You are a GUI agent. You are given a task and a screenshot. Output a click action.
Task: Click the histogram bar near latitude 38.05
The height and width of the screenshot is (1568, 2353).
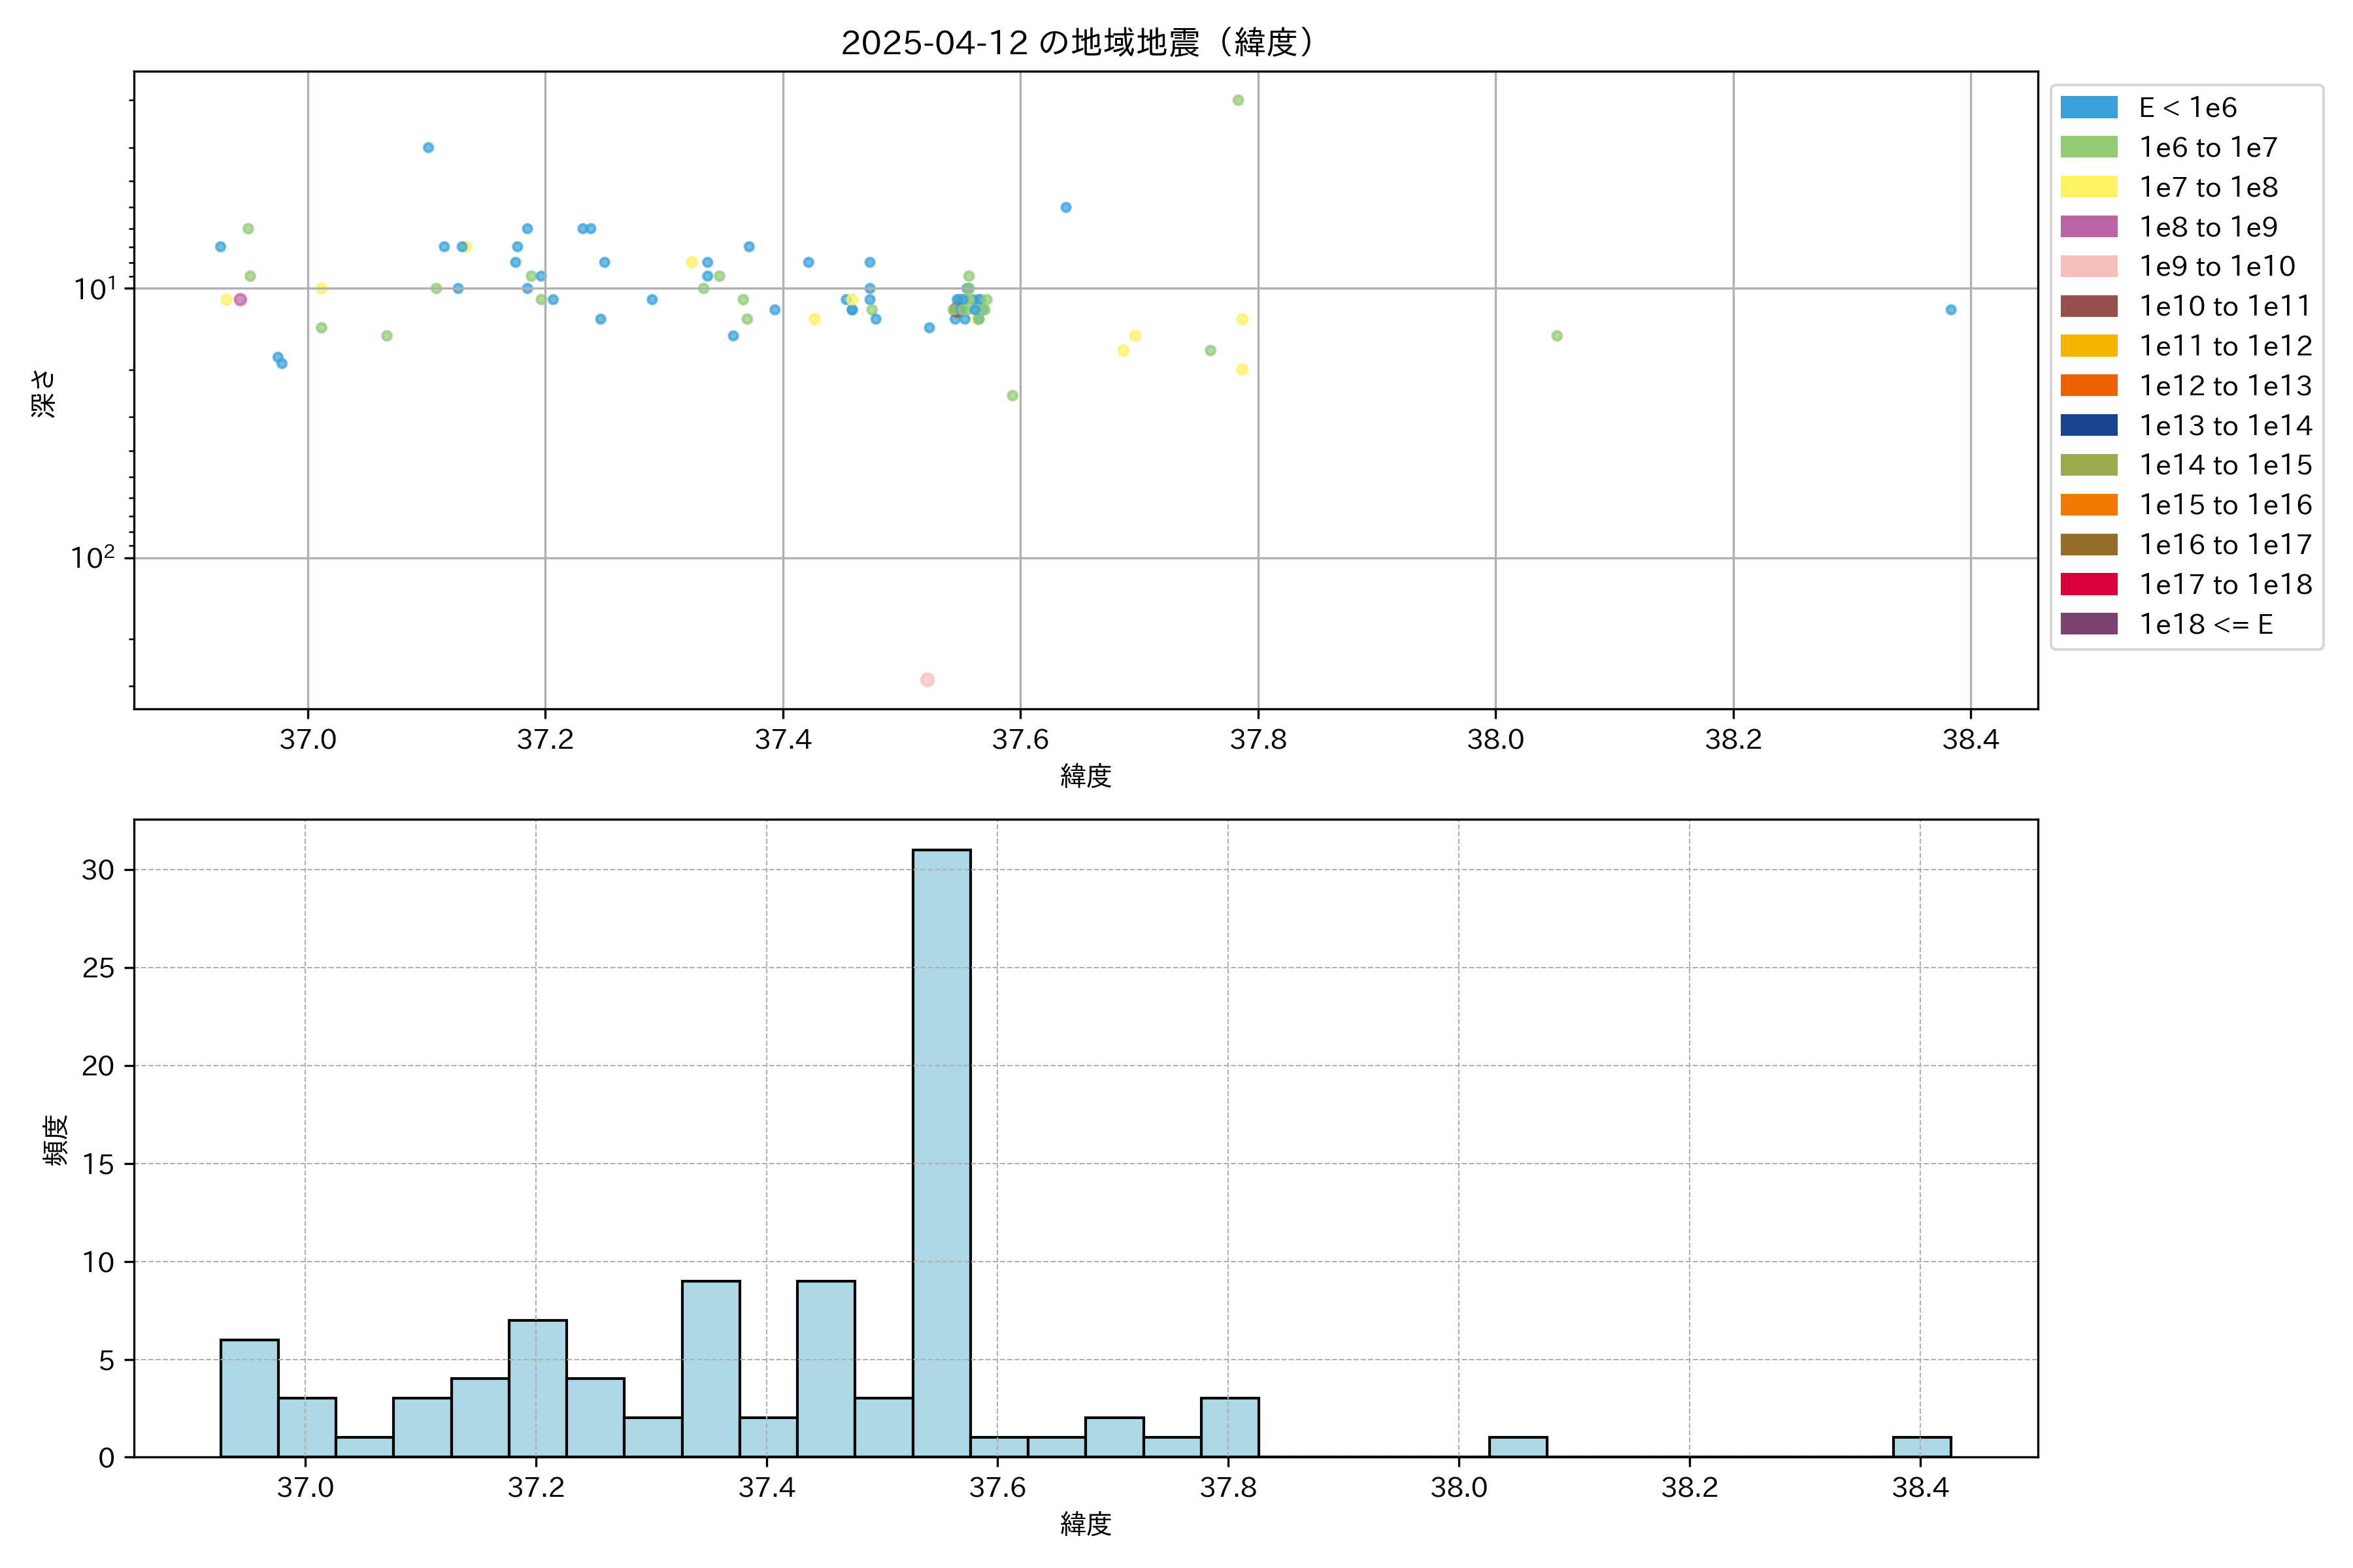tap(1518, 1447)
